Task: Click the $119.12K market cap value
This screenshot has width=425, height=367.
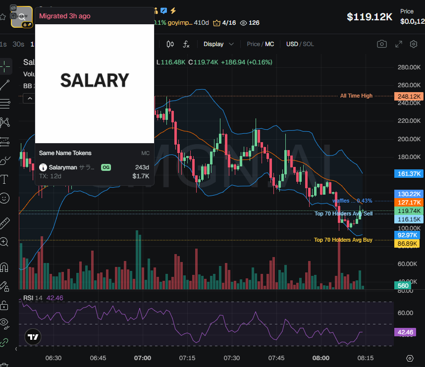Action: tap(369, 17)
